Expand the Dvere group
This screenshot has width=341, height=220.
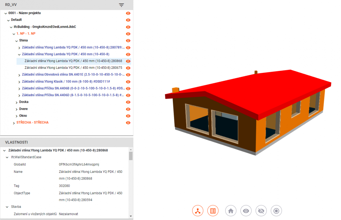pos(17,109)
